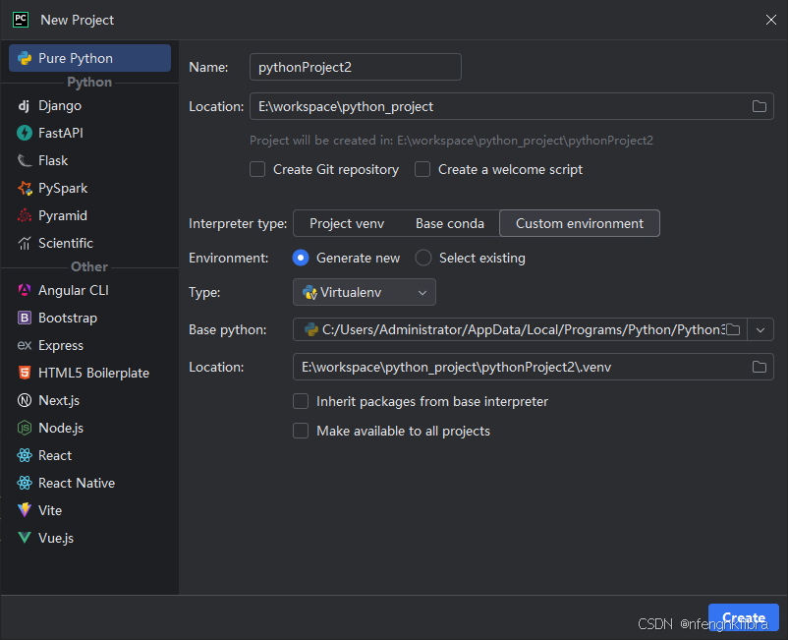
Task: Select the Scientific label
Action: (x=66, y=244)
